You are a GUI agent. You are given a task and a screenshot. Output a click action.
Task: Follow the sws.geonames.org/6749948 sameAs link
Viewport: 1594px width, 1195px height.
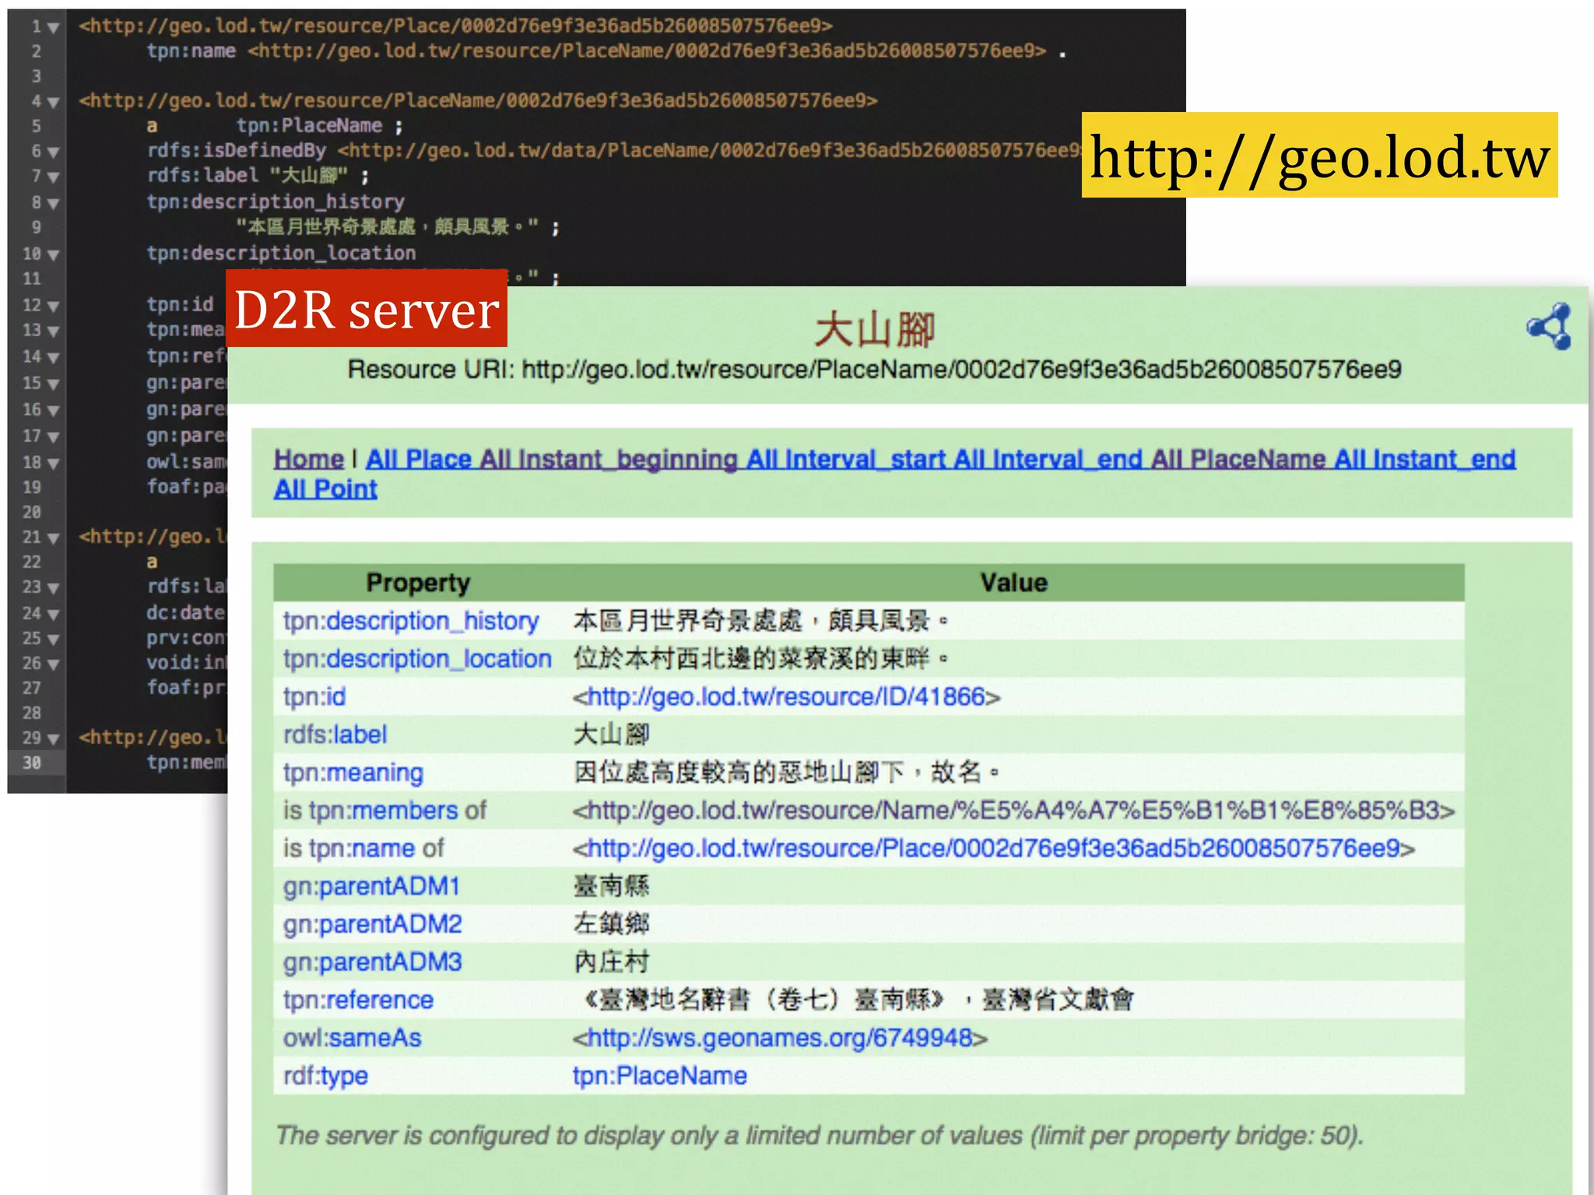coord(780,1039)
